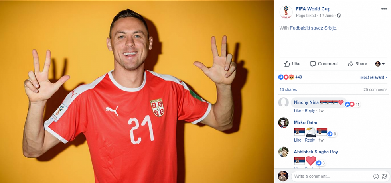This screenshot has height=183, width=391.
Task: View Mirko Batar's profile picture
Action: (283, 122)
